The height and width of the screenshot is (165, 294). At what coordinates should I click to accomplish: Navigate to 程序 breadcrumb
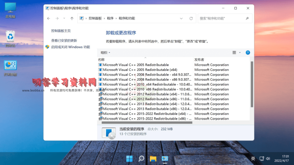click(110, 18)
